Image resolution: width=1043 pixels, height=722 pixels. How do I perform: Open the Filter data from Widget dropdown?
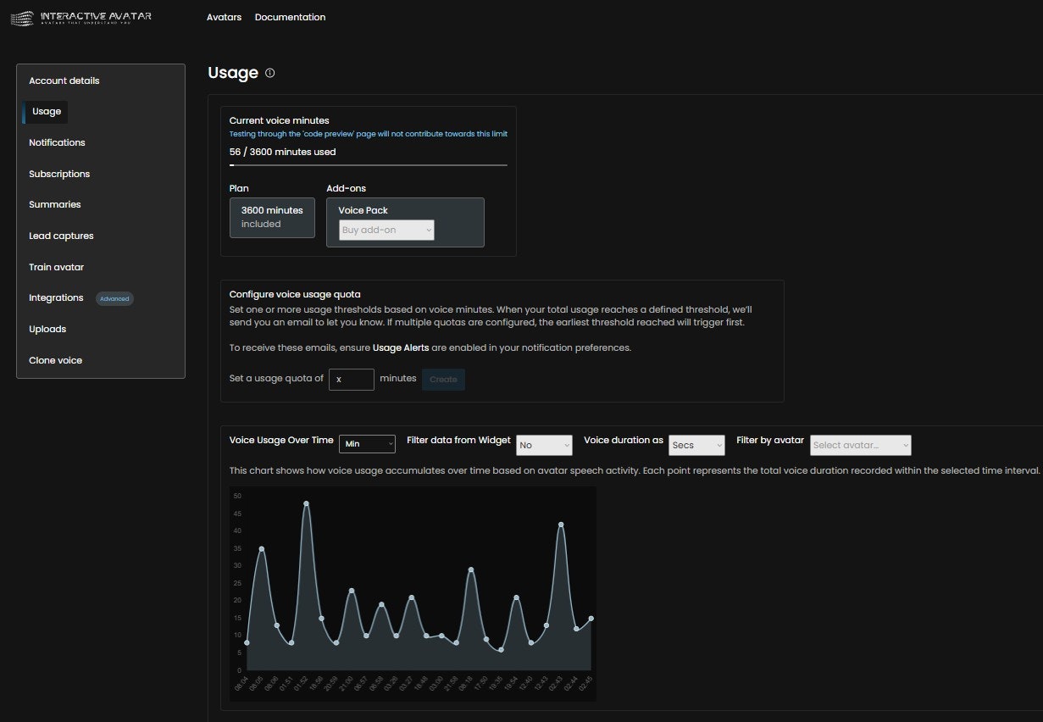coord(544,445)
